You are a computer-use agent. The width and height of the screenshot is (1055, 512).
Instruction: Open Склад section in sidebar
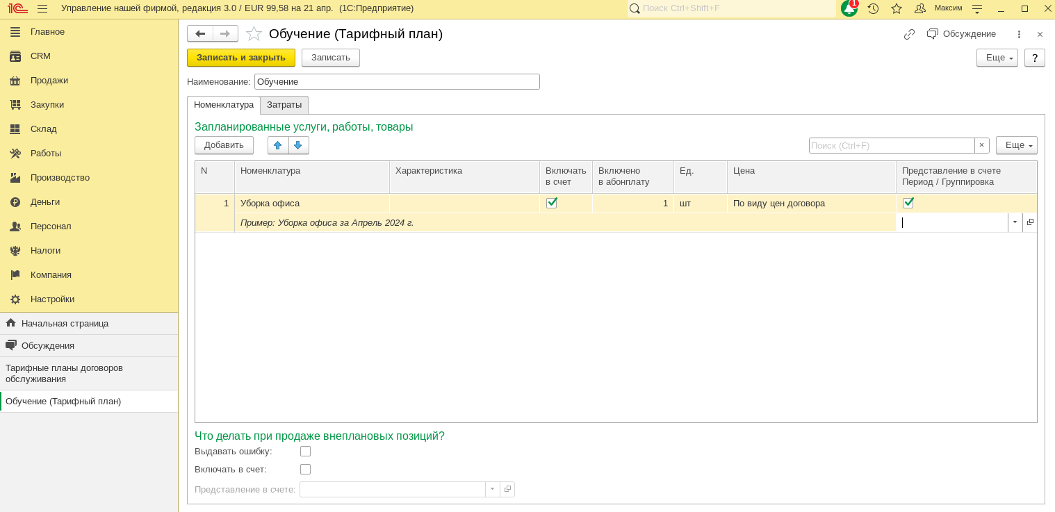click(x=89, y=129)
